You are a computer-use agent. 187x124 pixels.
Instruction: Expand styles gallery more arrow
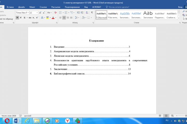click(x=179, y=18)
